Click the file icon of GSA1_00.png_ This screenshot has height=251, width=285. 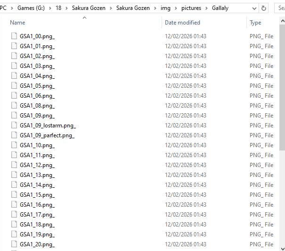pyautogui.click(x=14, y=36)
